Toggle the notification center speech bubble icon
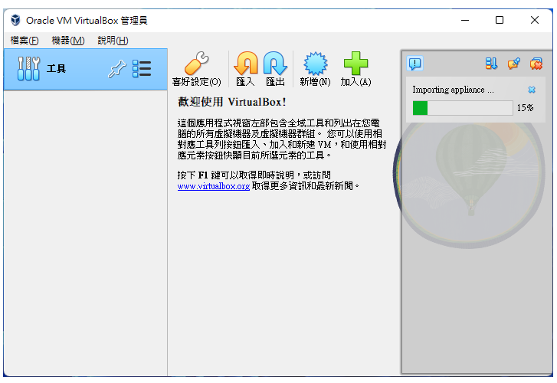 pyautogui.click(x=414, y=64)
